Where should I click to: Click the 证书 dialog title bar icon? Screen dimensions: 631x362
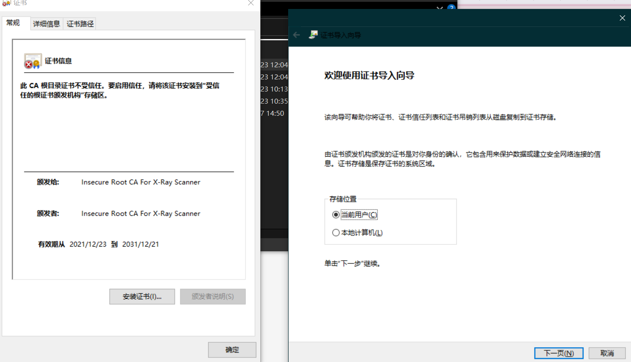pyautogui.click(x=6, y=3)
